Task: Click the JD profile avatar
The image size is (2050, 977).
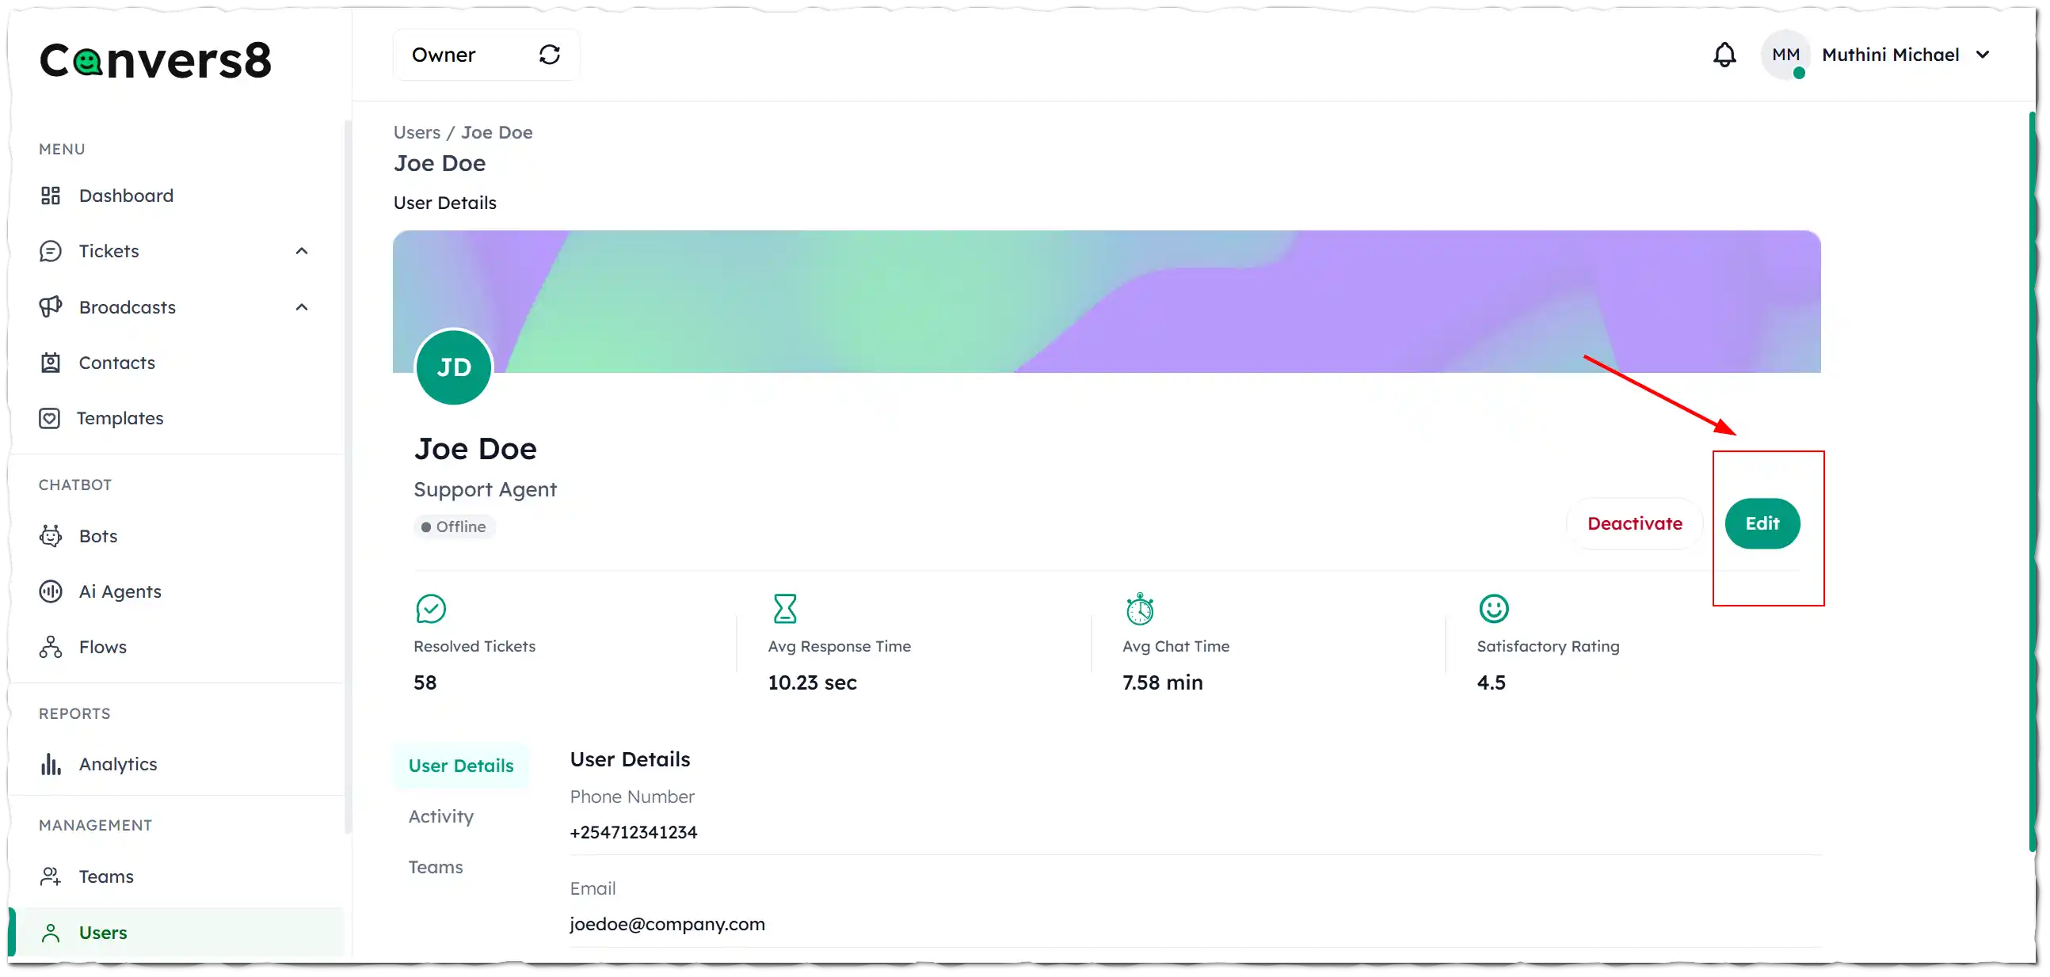Action: (x=454, y=367)
